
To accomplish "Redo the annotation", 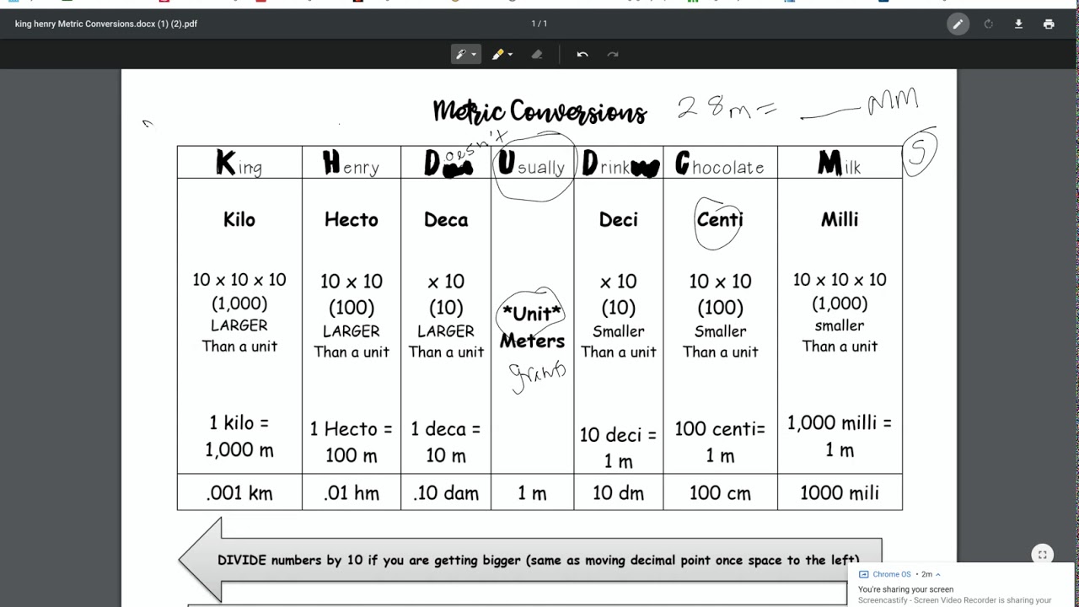I will click(x=613, y=54).
